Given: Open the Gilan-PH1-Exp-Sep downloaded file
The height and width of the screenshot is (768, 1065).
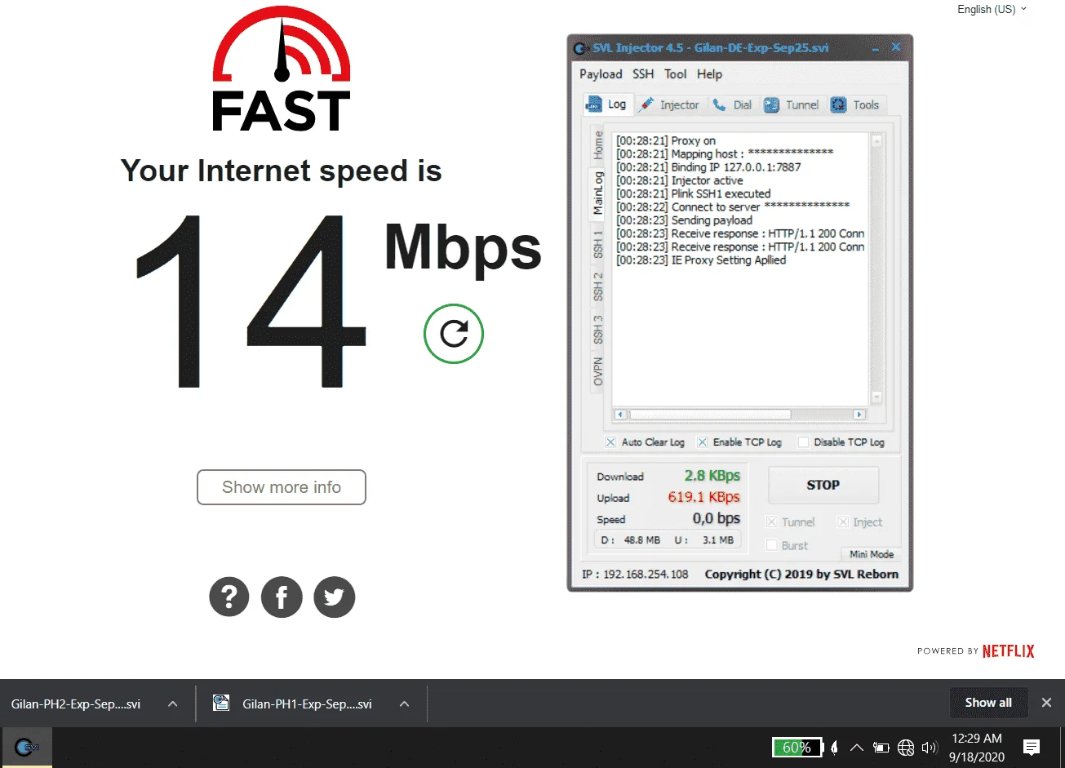Looking at the screenshot, I should [x=307, y=704].
